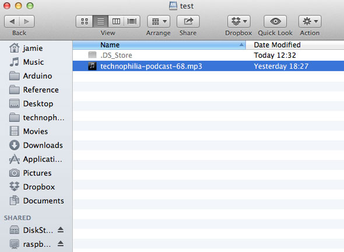Switch to icon view mode

[85, 22]
